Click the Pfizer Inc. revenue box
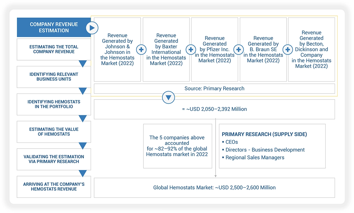354x213 pixels. pyautogui.click(x=215, y=49)
